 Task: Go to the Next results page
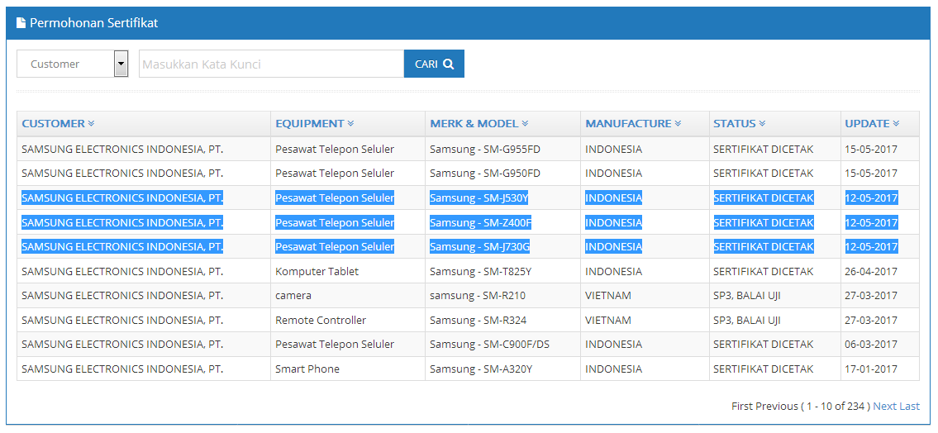(885, 406)
